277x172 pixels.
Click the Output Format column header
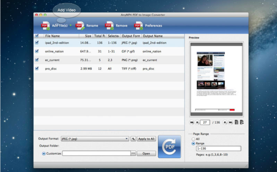(131, 36)
